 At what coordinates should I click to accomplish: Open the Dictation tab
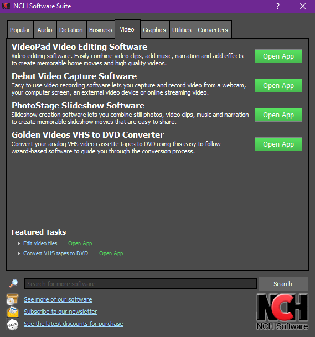pos(71,30)
